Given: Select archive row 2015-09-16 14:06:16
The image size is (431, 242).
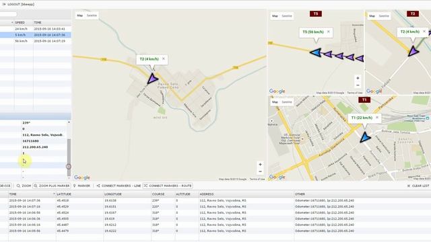Looking at the screenshot, I should coord(215,225).
